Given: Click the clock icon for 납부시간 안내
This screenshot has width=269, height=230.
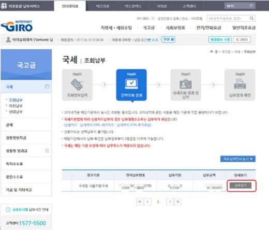Looking at the screenshot, I should pyautogui.click(x=8, y=210).
